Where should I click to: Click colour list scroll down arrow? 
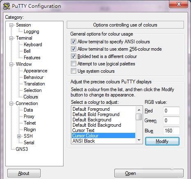pyautogui.click(x=139, y=140)
